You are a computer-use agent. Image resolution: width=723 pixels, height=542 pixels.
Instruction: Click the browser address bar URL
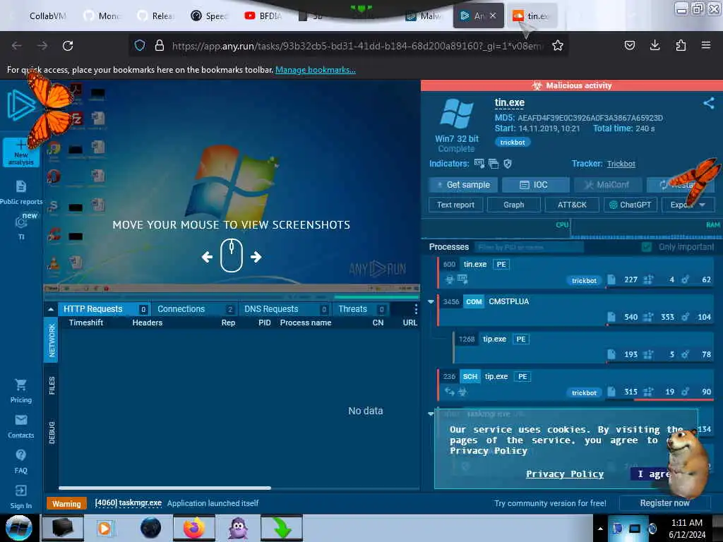click(x=357, y=46)
